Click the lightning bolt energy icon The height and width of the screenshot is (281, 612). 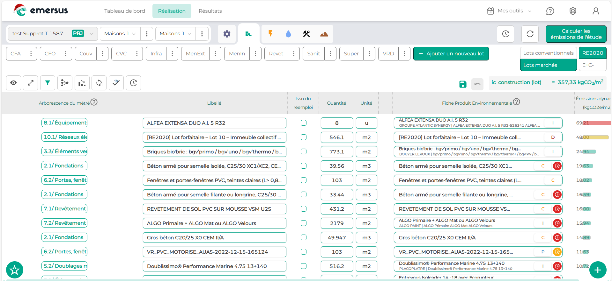[270, 34]
